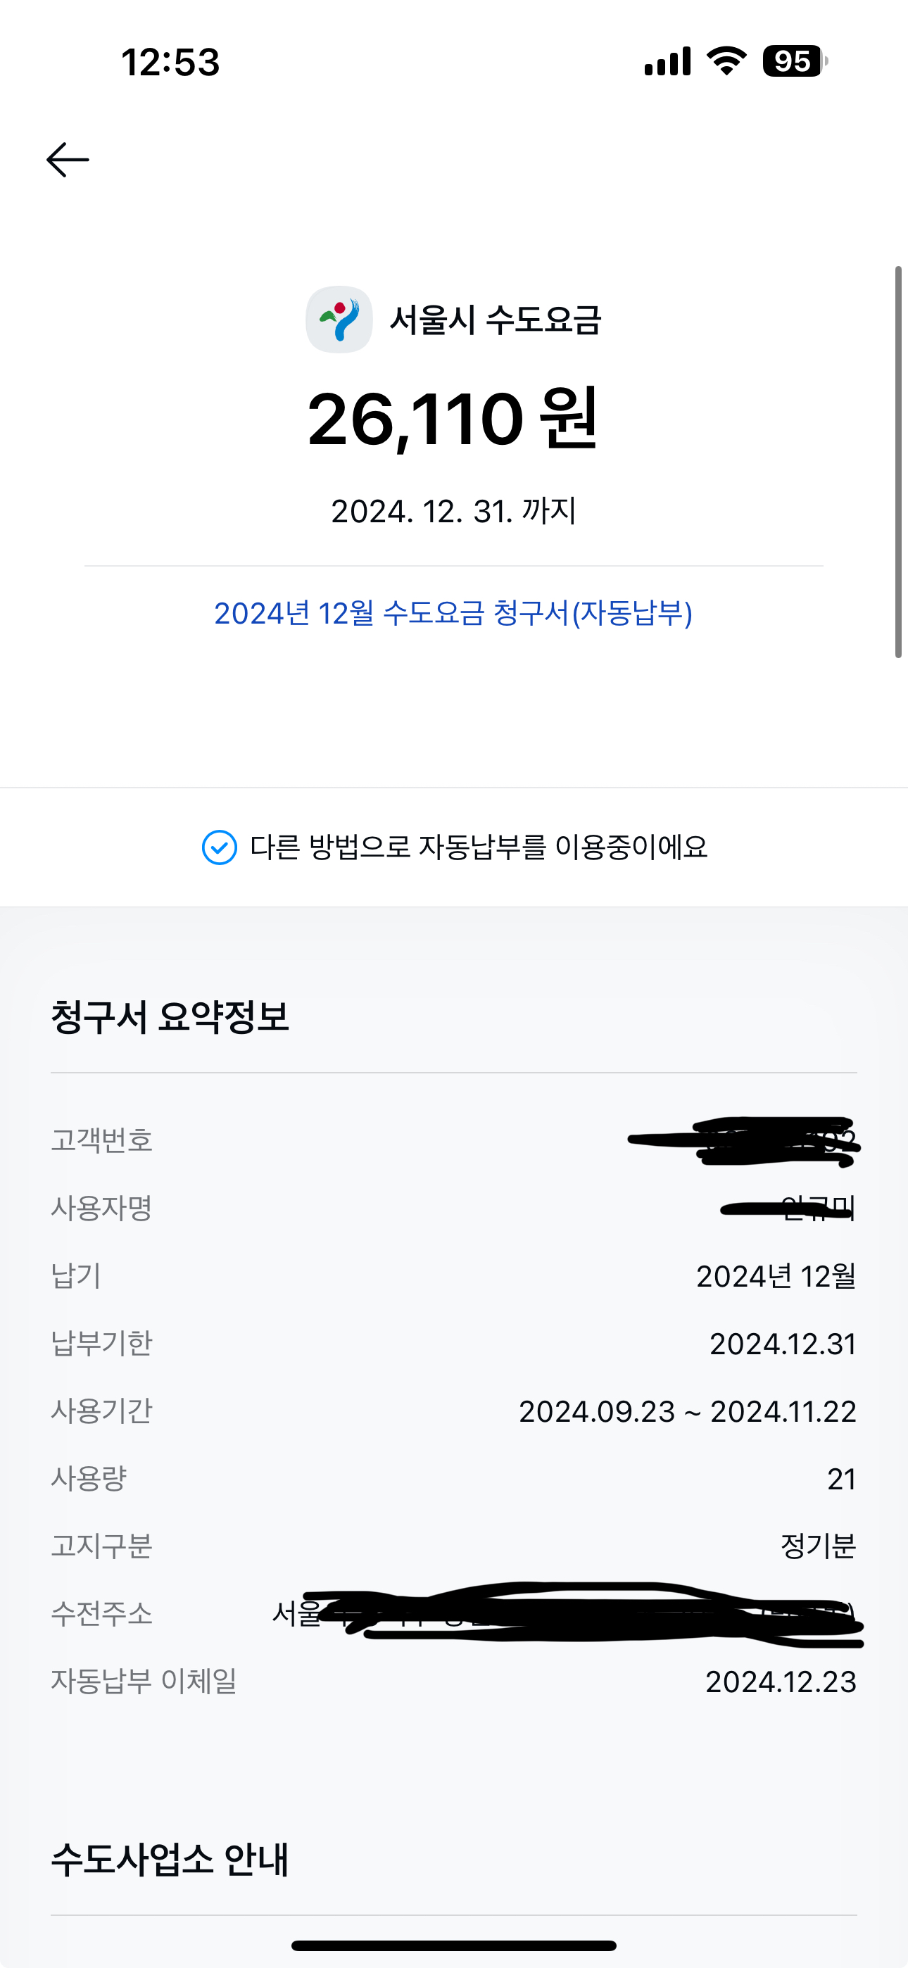Tap the 납부기한 value 2024.12.31
Screen dimensions: 908x1968
click(783, 1344)
